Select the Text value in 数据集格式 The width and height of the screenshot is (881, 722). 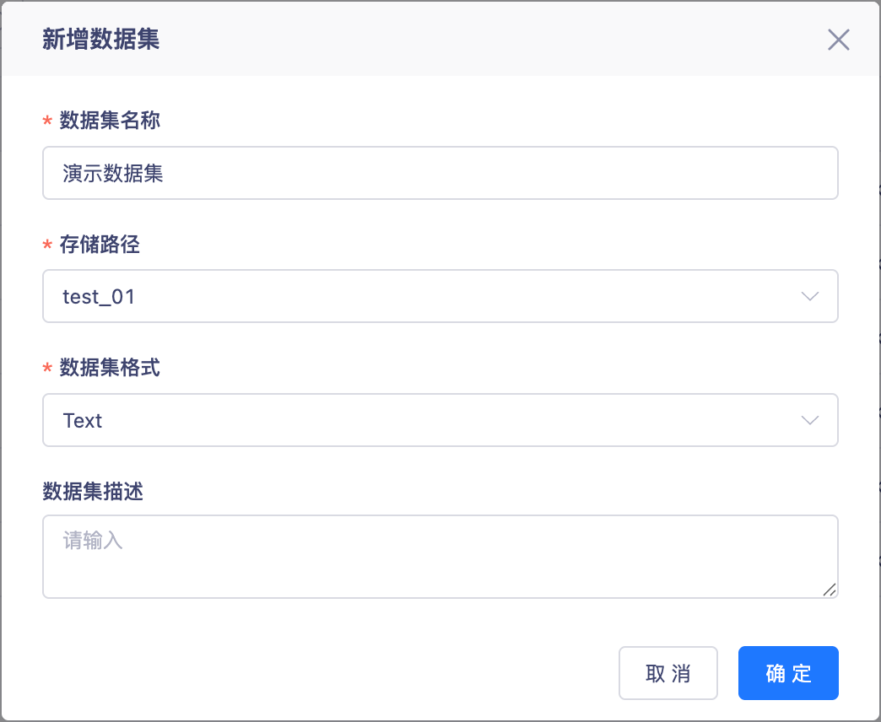pos(83,421)
